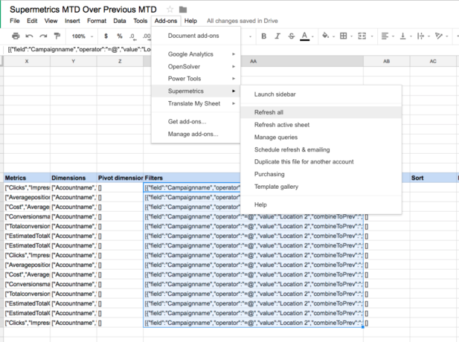
Task: Select the paint format tool
Action: click(x=57, y=36)
